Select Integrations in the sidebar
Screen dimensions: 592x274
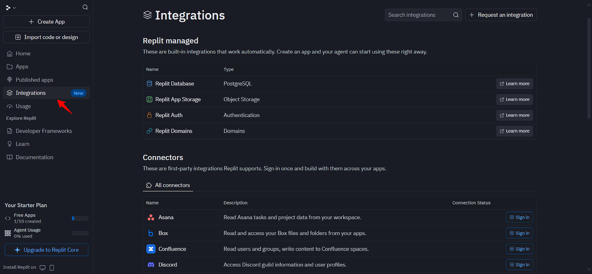point(47,93)
